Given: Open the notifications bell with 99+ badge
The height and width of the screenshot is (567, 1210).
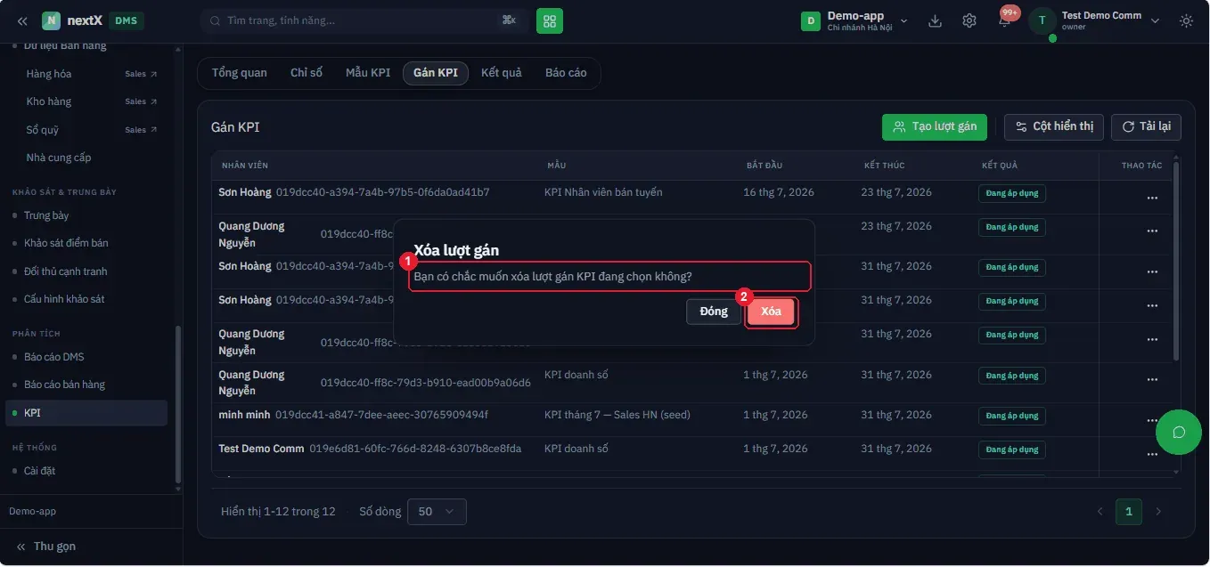Looking at the screenshot, I should click(x=1004, y=20).
